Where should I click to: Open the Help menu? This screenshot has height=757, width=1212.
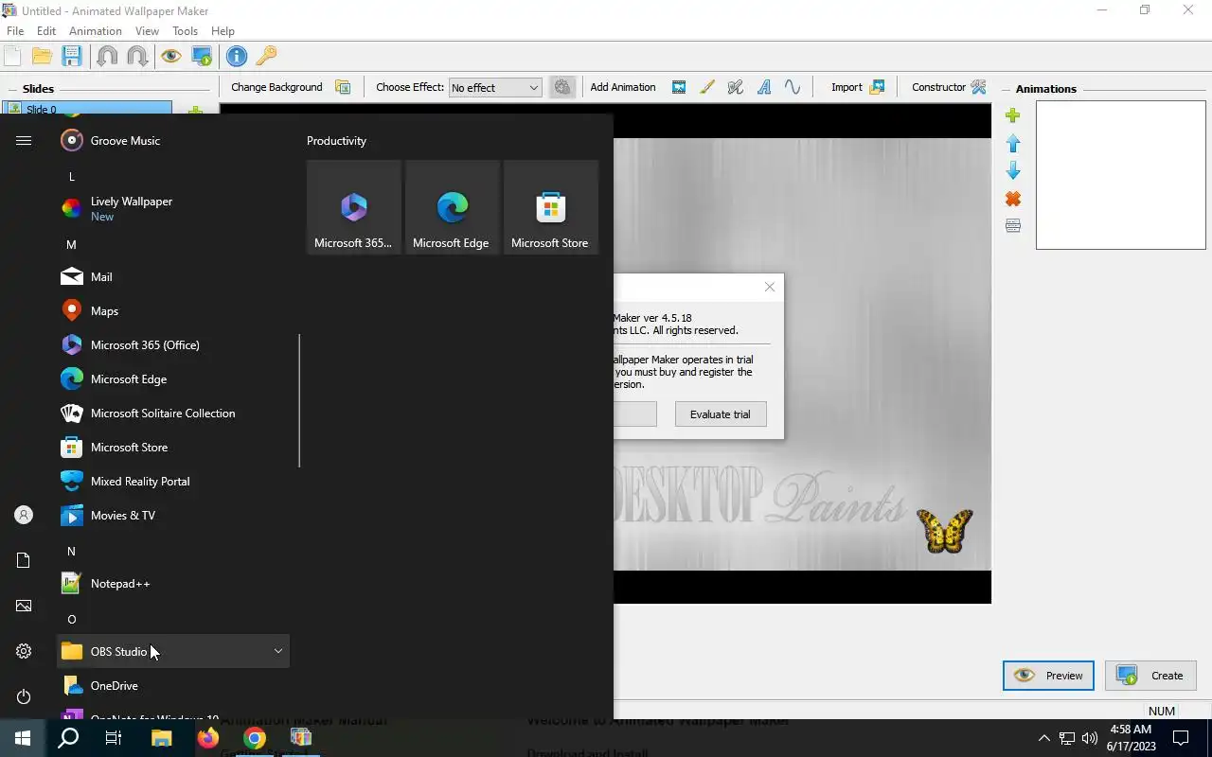[223, 31]
